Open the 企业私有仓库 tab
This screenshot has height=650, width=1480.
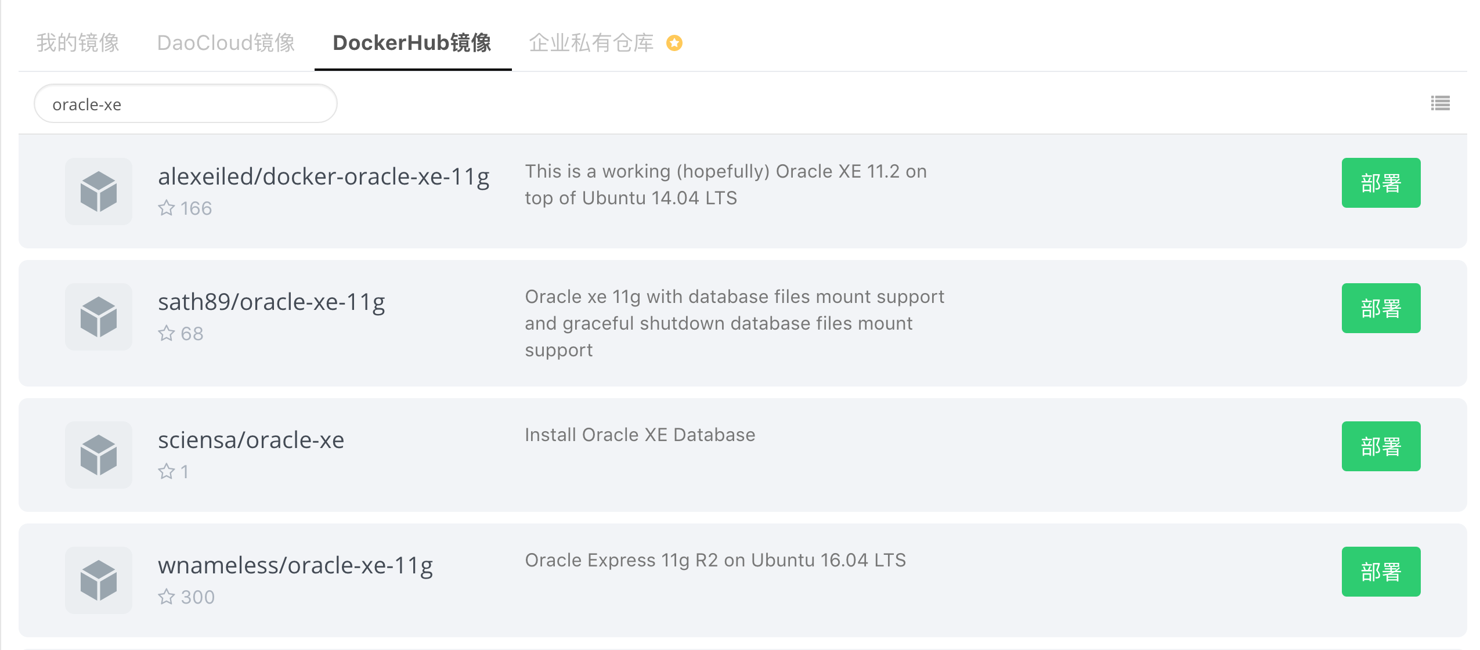click(x=591, y=43)
